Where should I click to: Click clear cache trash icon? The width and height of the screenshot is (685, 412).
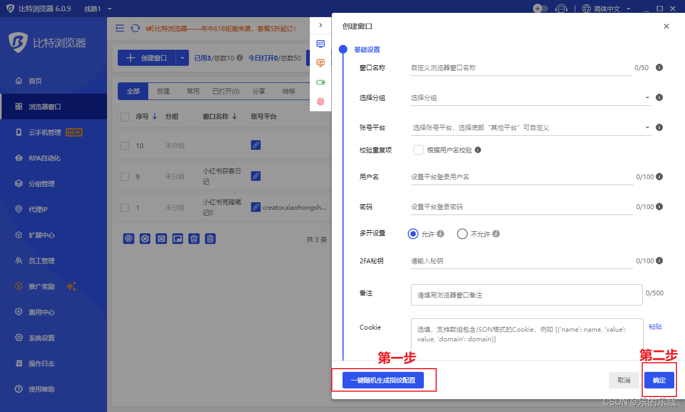(194, 239)
